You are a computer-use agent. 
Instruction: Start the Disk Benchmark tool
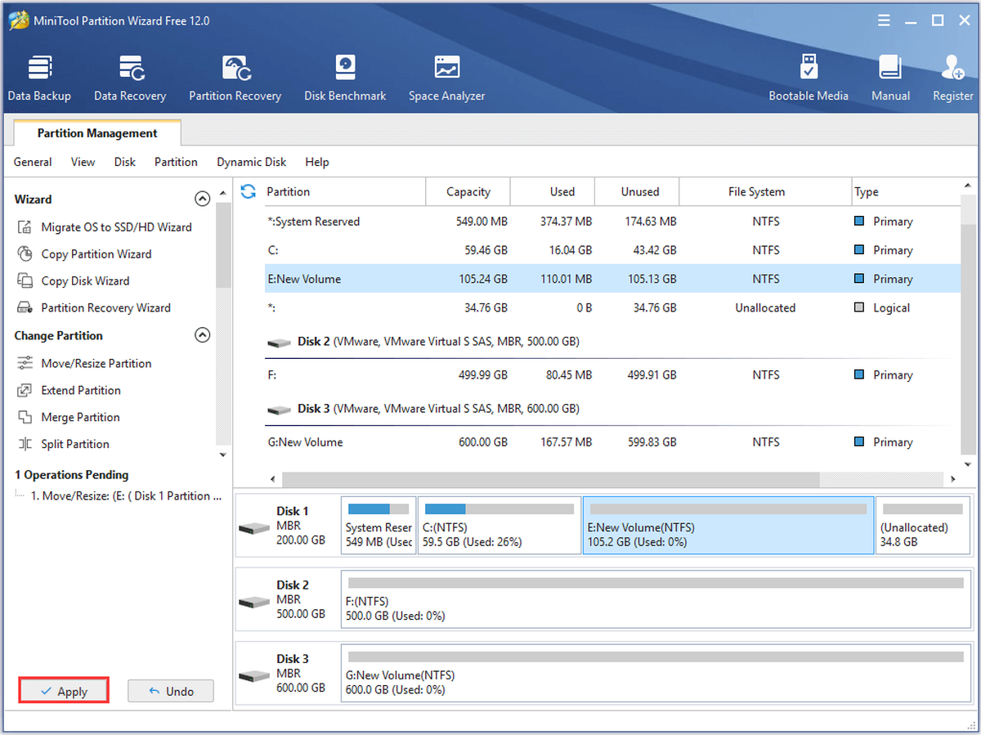345,78
